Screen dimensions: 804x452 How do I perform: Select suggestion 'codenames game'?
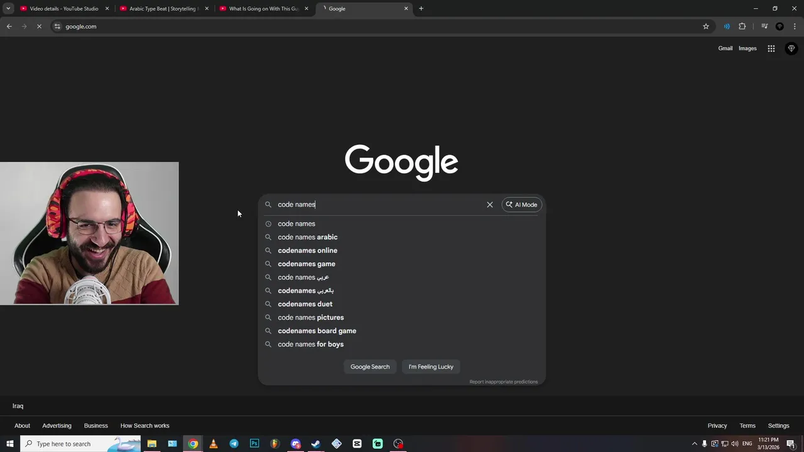(401, 264)
